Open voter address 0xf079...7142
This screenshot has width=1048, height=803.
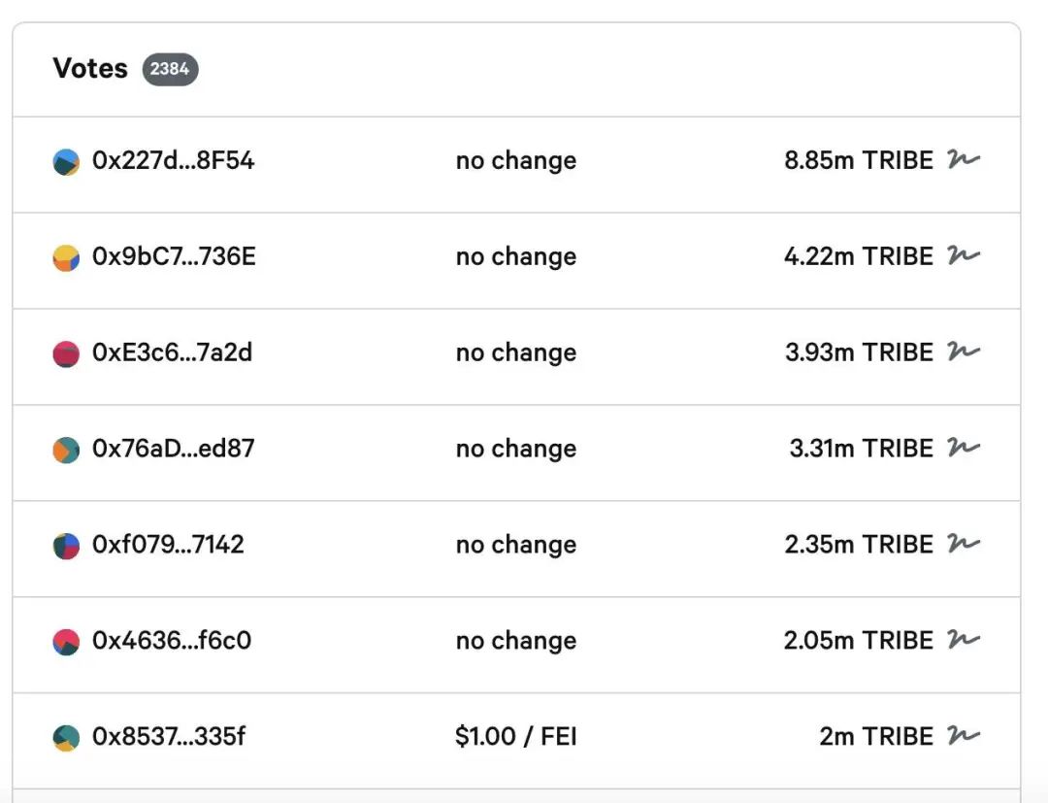point(168,545)
